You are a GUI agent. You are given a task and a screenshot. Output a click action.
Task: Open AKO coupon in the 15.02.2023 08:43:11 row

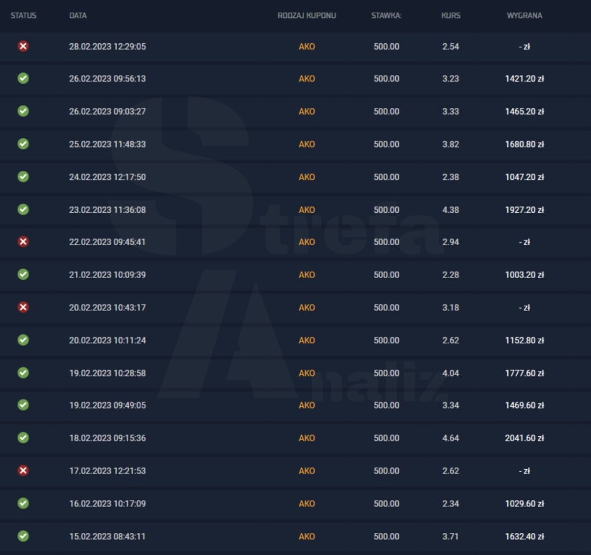coord(307,537)
